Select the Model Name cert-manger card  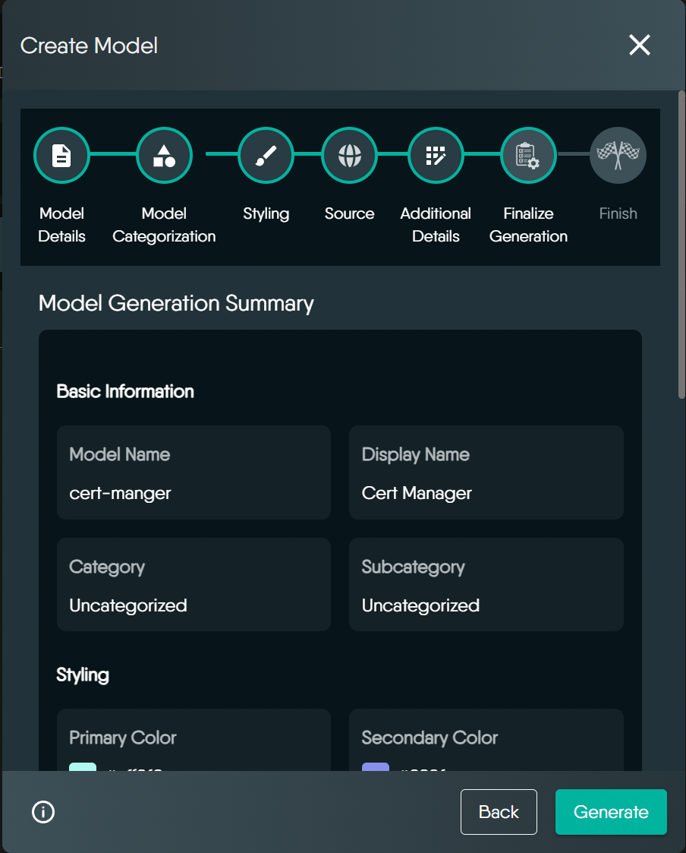coord(194,472)
